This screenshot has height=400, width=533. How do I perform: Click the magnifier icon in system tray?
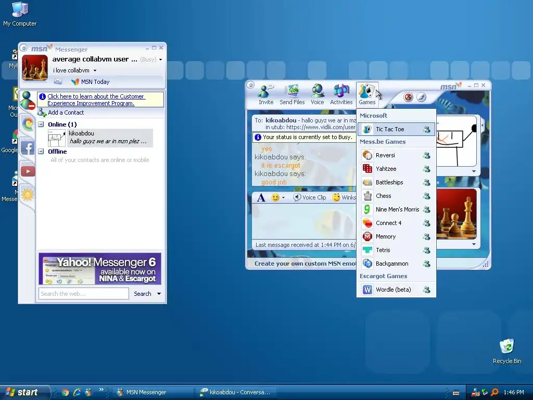click(x=494, y=393)
